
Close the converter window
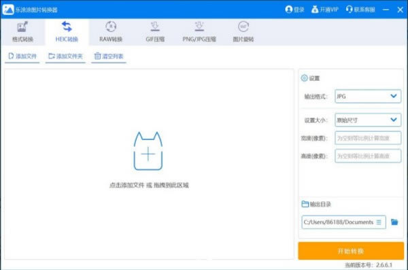click(x=400, y=10)
